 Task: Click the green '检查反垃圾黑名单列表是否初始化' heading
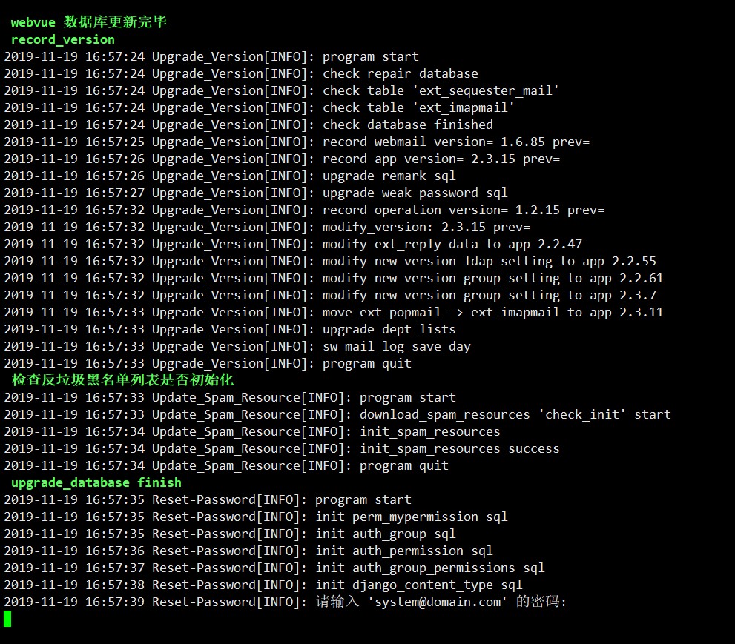tap(122, 380)
